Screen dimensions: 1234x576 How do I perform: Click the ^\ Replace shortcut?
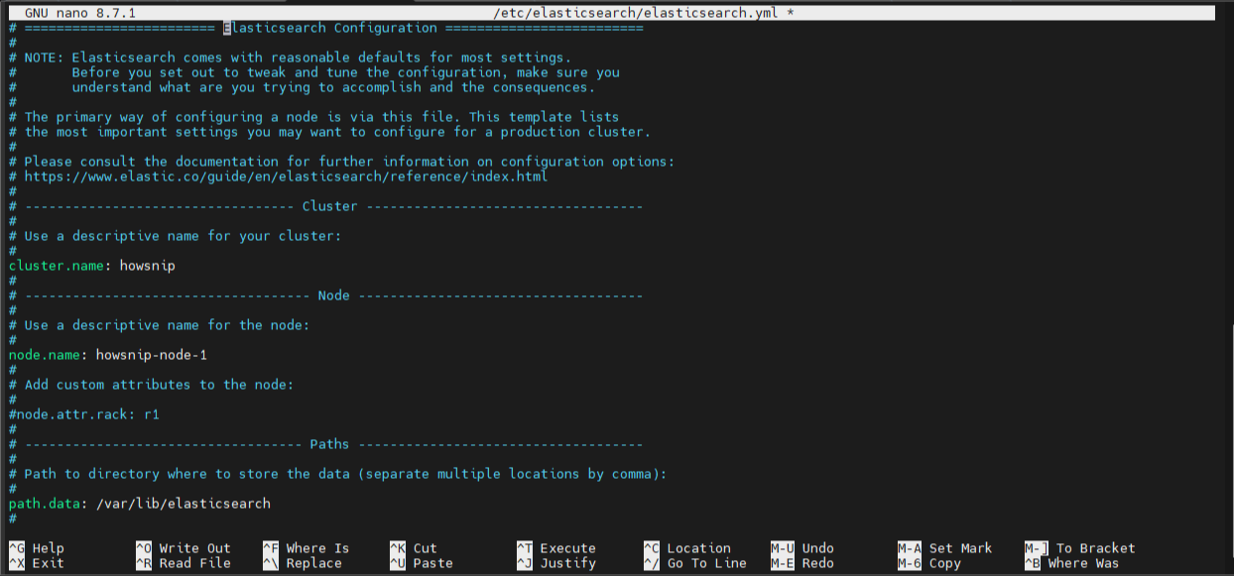click(x=303, y=563)
